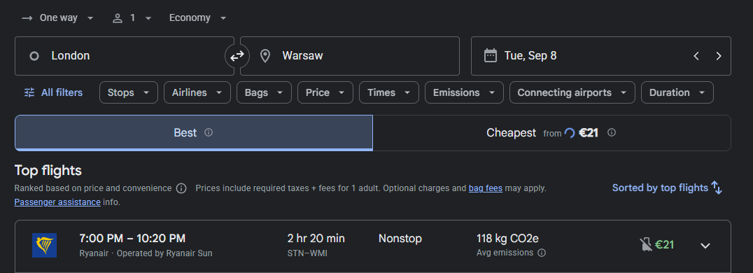The height and width of the screenshot is (273, 753).
Task: Open info icon after 'price and convenience'
Action: point(181,188)
